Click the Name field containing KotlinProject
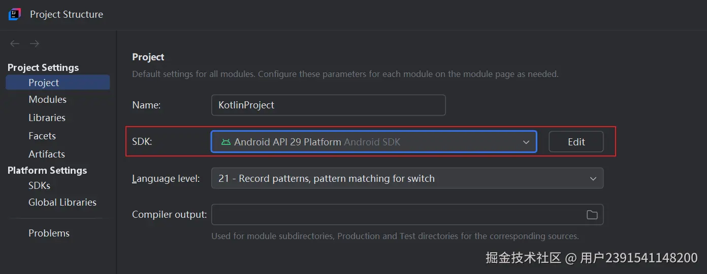The height and width of the screenshot is (274, 707). 328,105
